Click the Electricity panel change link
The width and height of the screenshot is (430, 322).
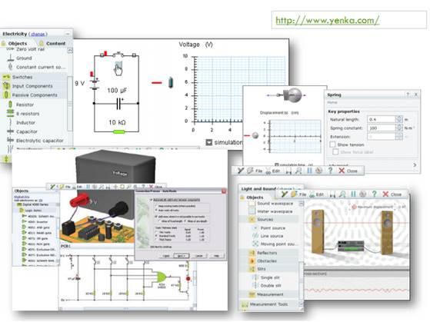point(38,34)
